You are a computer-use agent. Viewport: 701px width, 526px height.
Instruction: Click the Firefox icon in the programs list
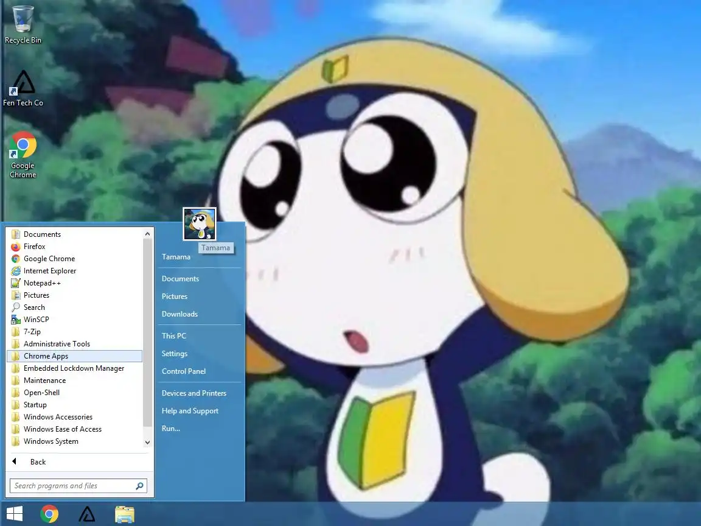[16, 247]
